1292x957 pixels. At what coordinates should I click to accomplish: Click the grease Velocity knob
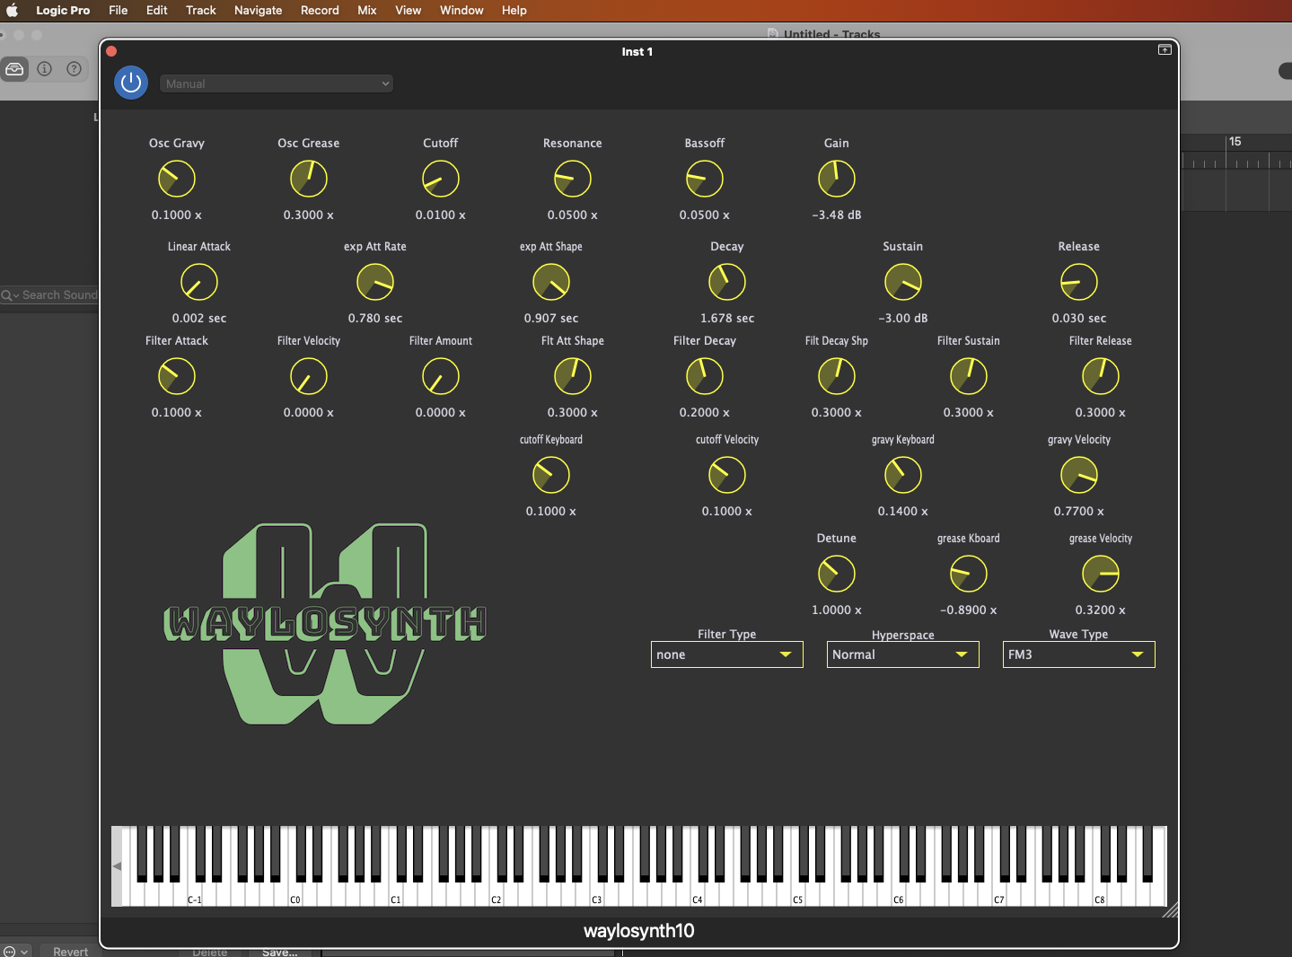coord(1101,574)
